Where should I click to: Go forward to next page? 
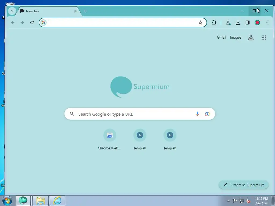pyautogui.click(x=22, y=23)
